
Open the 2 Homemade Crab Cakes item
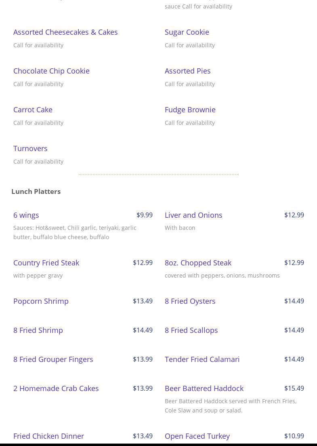pos(56,388)
